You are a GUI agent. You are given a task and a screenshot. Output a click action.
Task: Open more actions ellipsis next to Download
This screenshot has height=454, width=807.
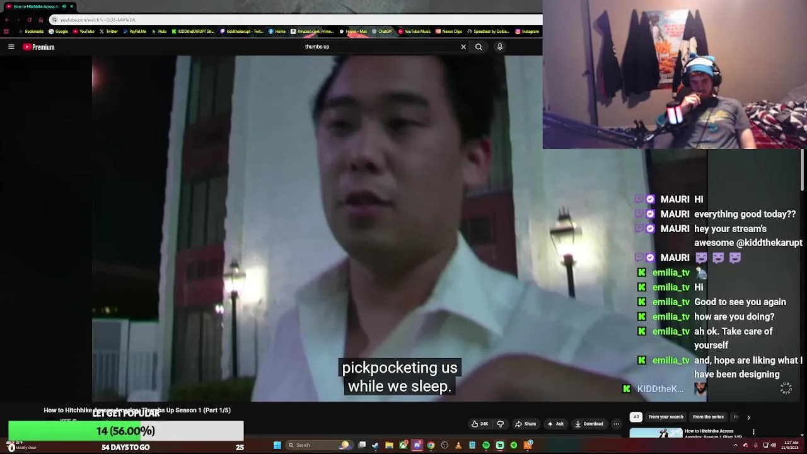pos(617,424)
